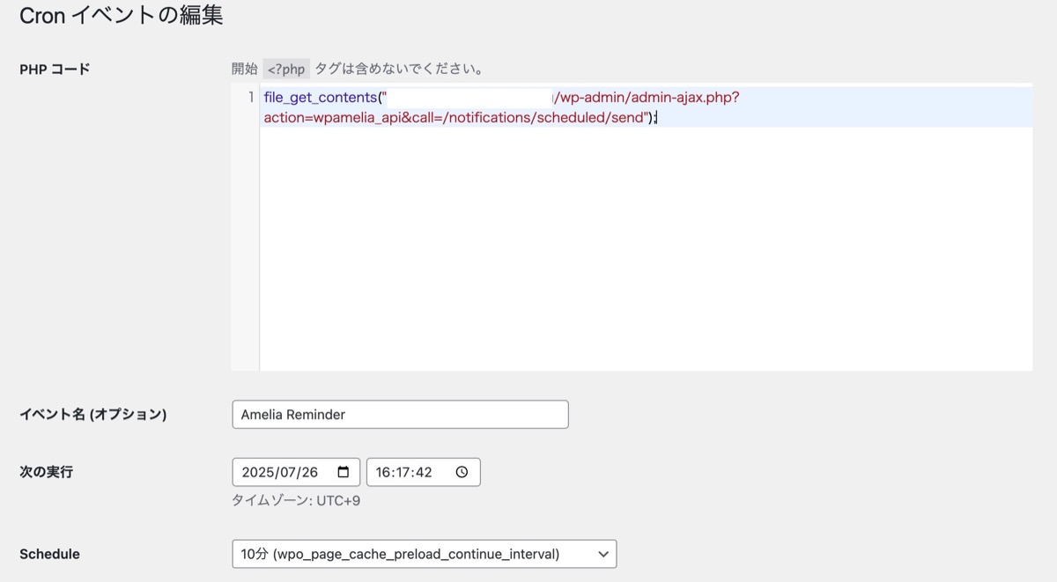Click the タイムゾーン: UTC+9 text
Screen dimensions: 1057x582
(296, 501)
